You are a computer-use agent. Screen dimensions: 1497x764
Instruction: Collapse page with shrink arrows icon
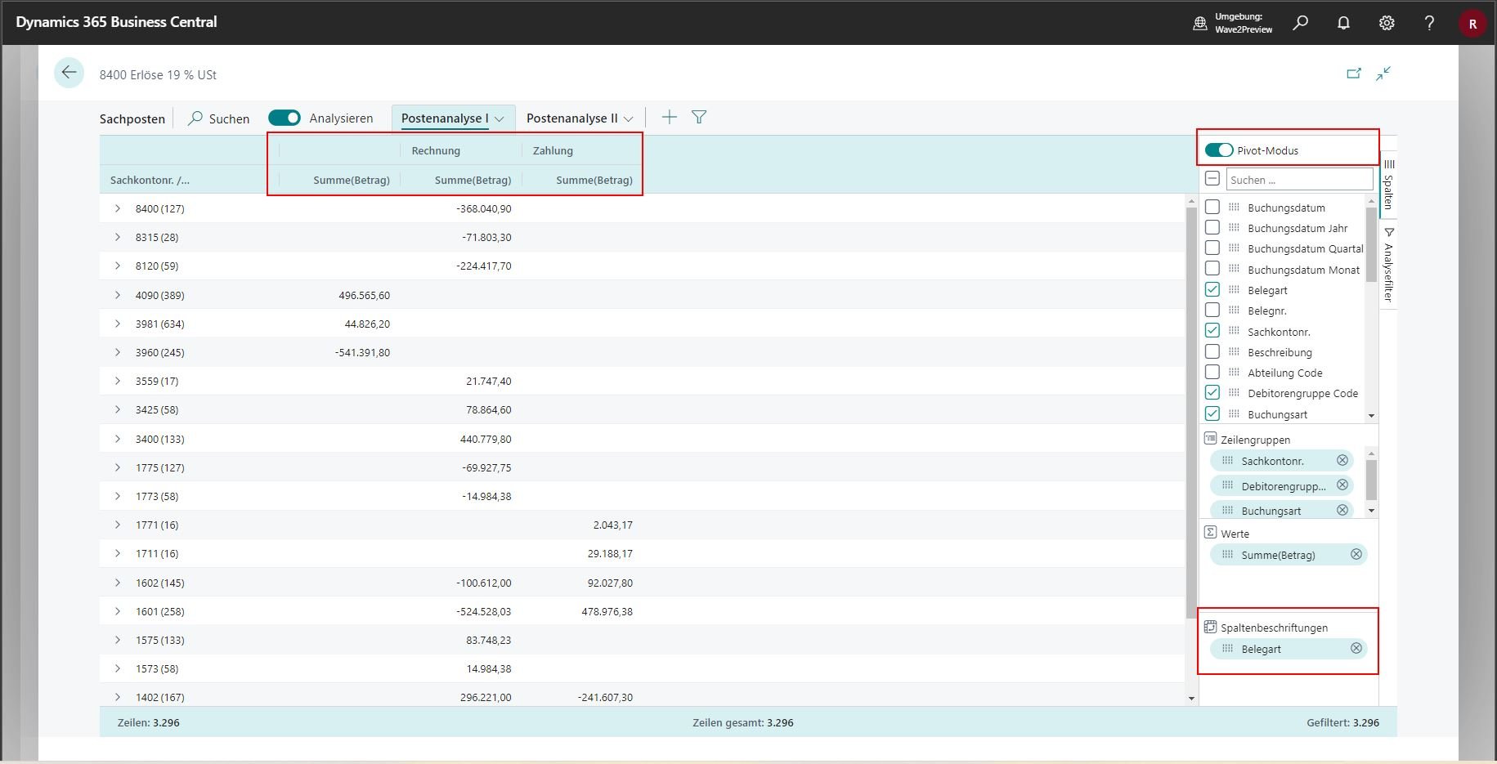[x=1383, y=74]
